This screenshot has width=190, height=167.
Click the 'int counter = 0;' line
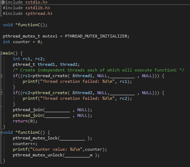[22, 42]
